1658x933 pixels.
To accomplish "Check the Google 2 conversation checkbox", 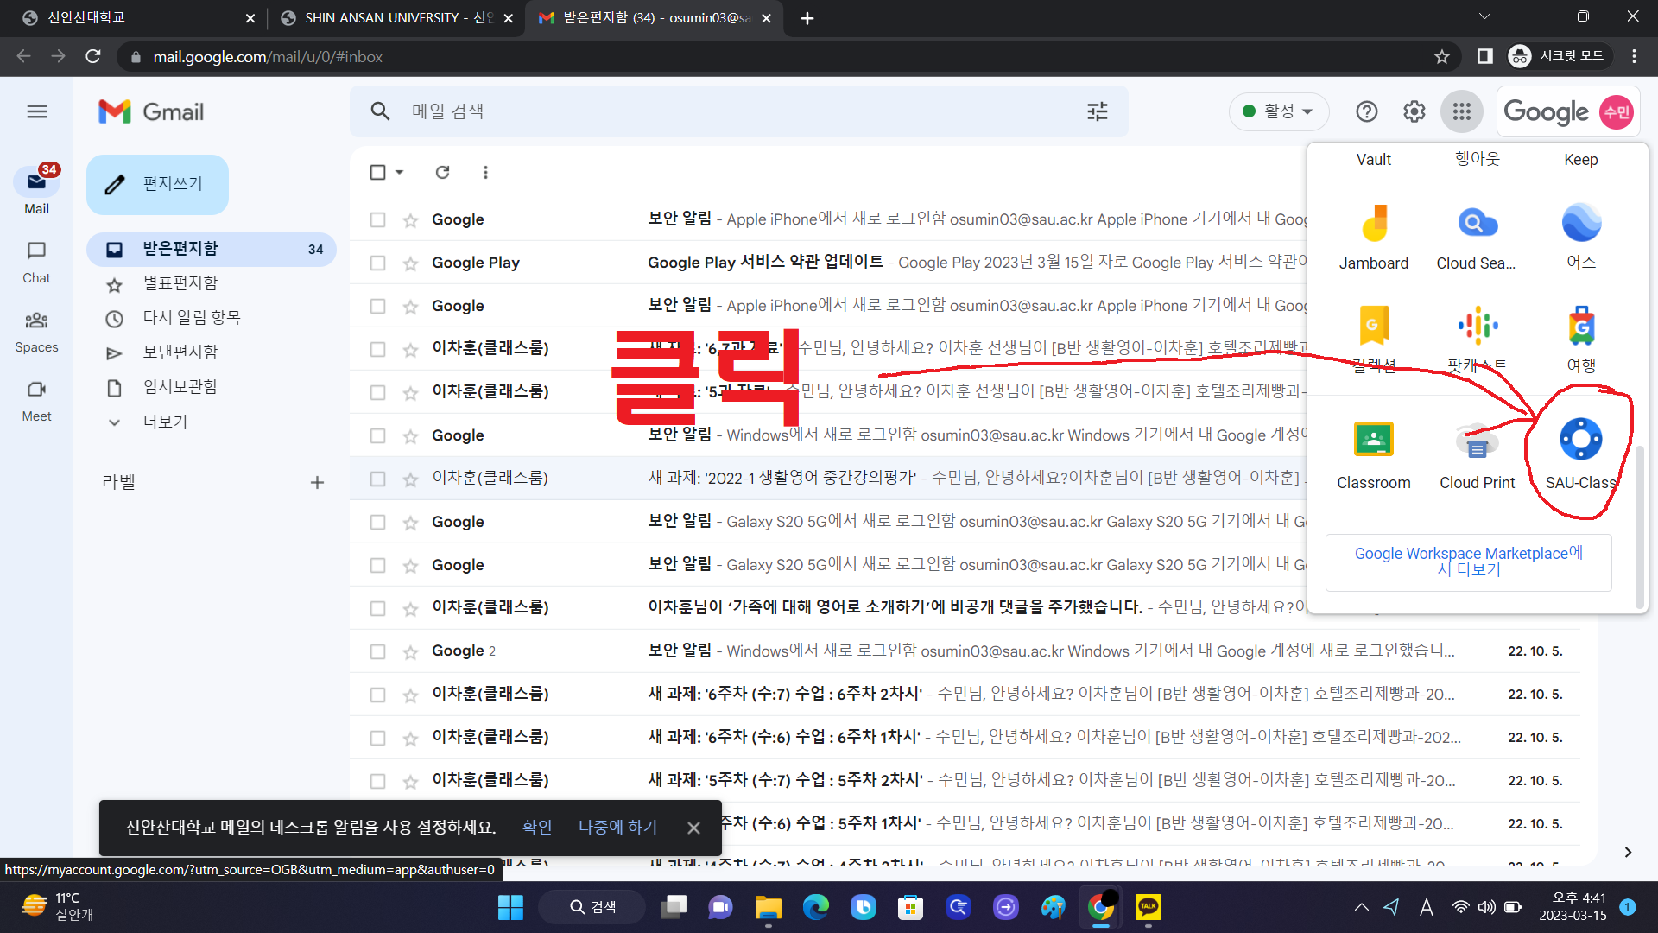I will click(x=377, y=651).
